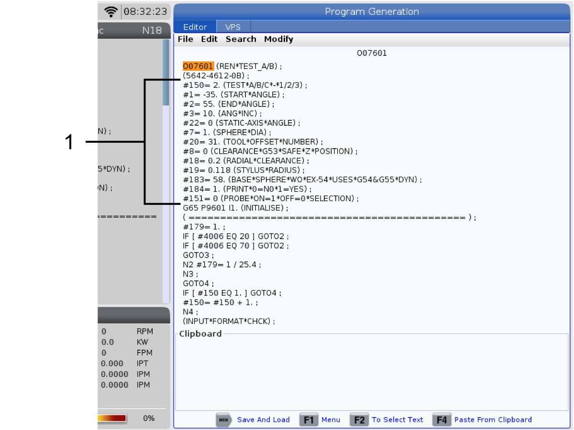The image size is (574, 430).
Task: Click the centered O07601 file title
Action: pyautogui.click(x=372, y=53)
